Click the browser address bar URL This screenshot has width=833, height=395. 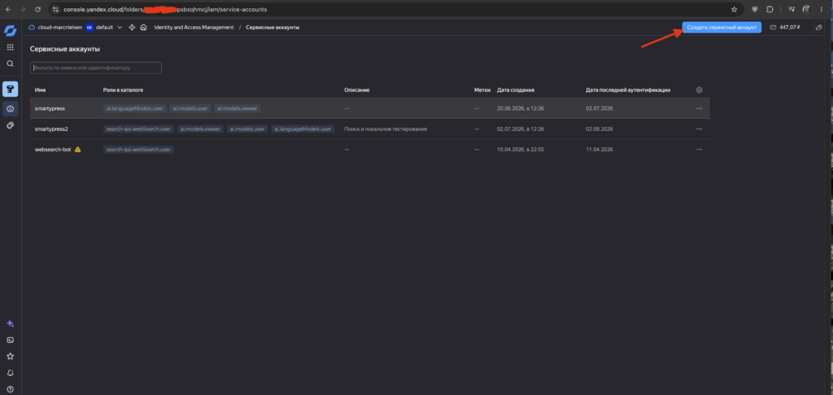point(165,10)
